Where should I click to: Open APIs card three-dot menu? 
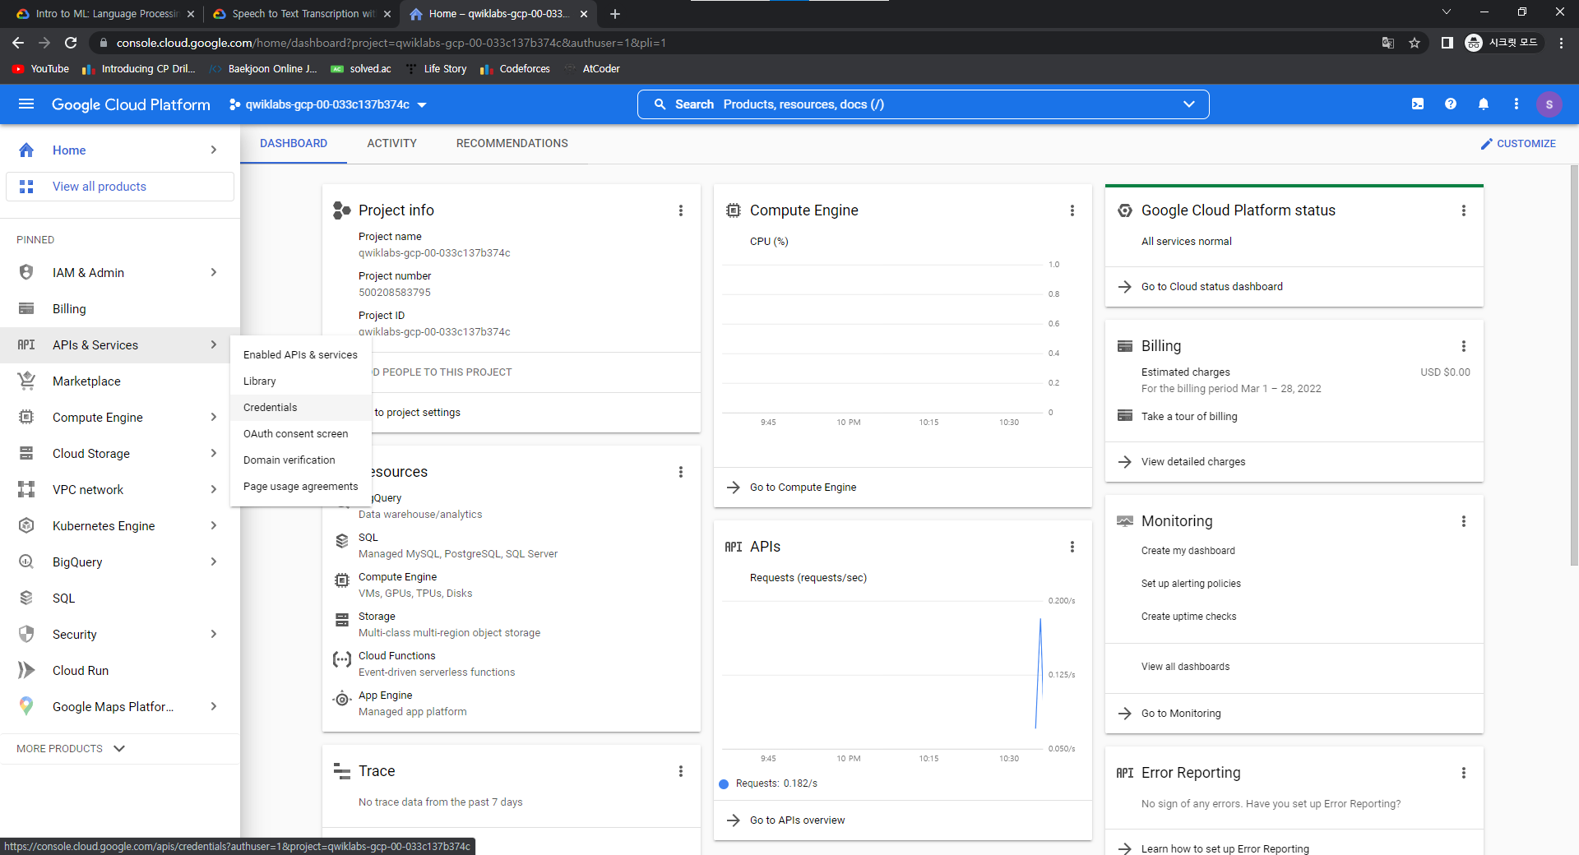(1072, 547)
